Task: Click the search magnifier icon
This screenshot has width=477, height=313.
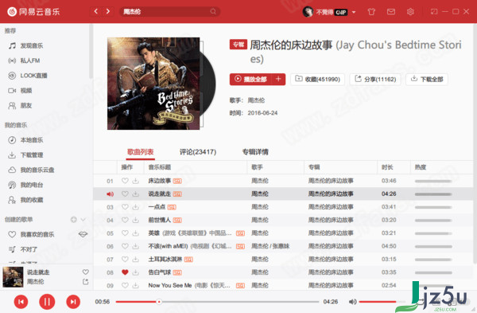Action: coord(213,12)
